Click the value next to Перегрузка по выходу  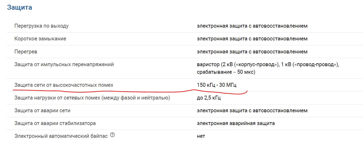(x=252, y=26)
